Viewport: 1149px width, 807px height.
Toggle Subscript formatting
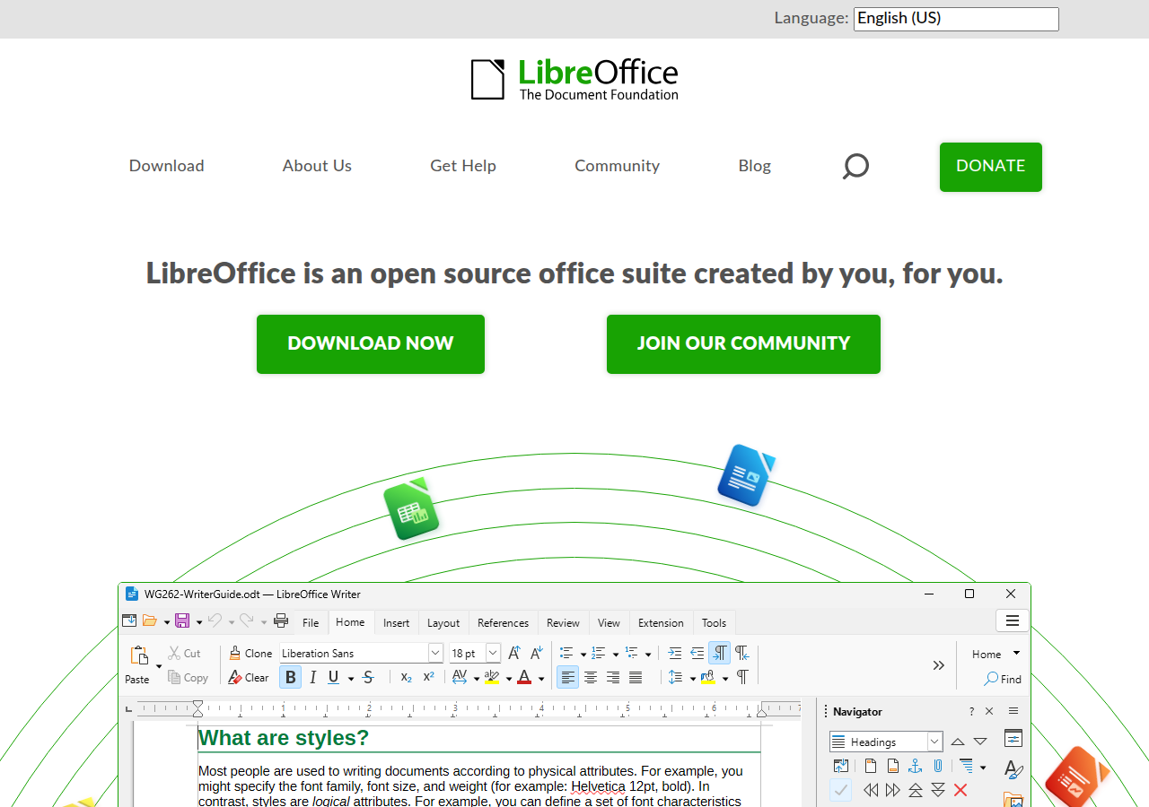(407, 678)
